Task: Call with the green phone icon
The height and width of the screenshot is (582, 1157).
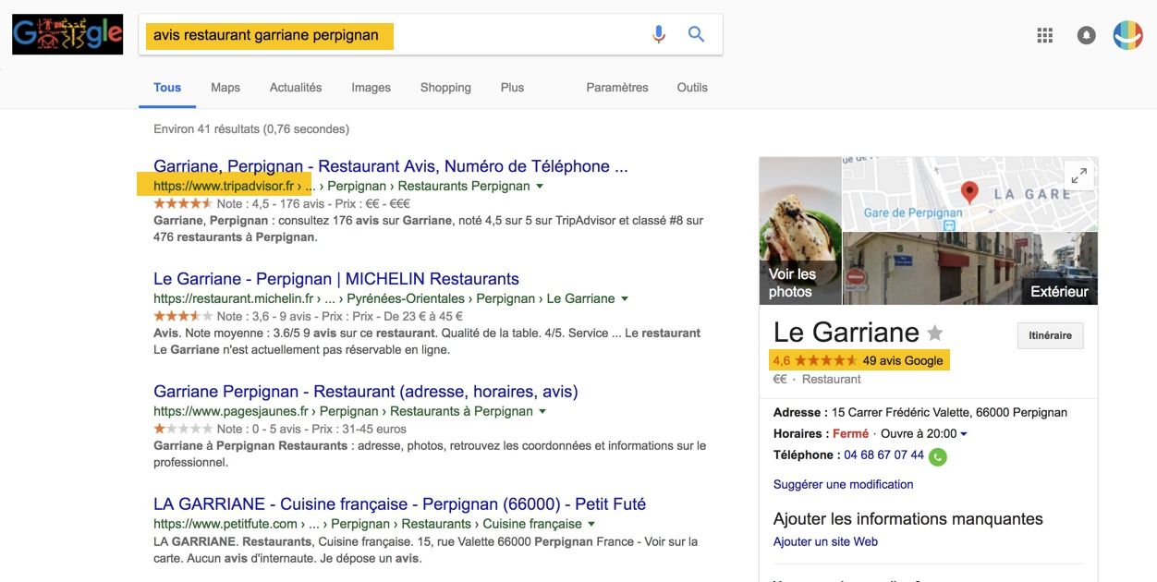Action: pos(938,455)
